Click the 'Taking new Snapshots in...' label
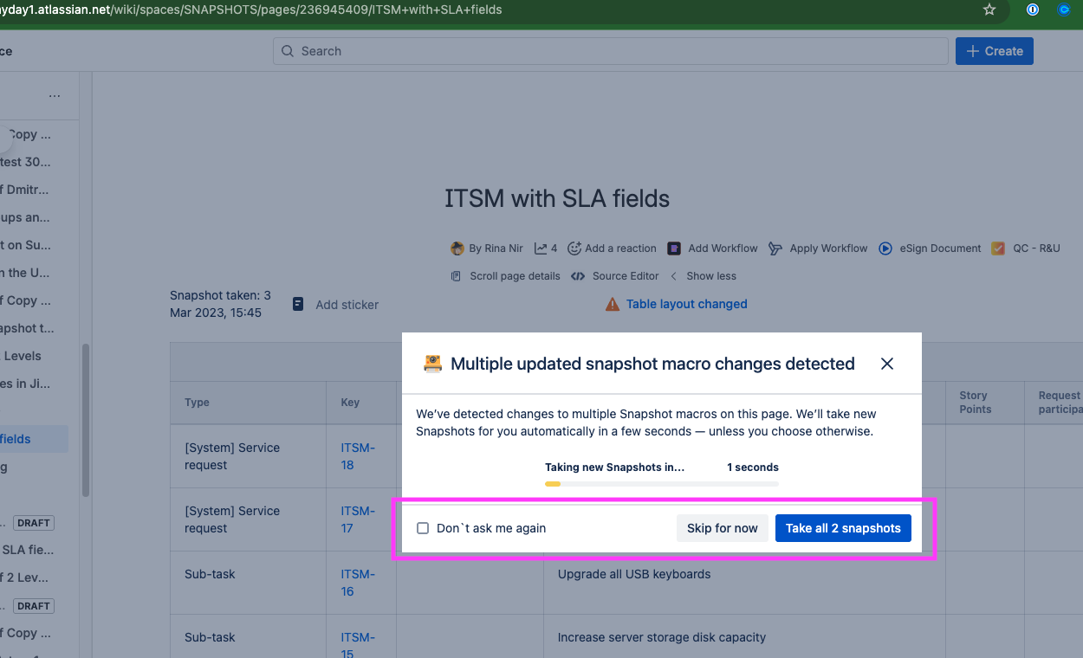Viewport: 1083px width, 658px height. click(x=615, y=468)
